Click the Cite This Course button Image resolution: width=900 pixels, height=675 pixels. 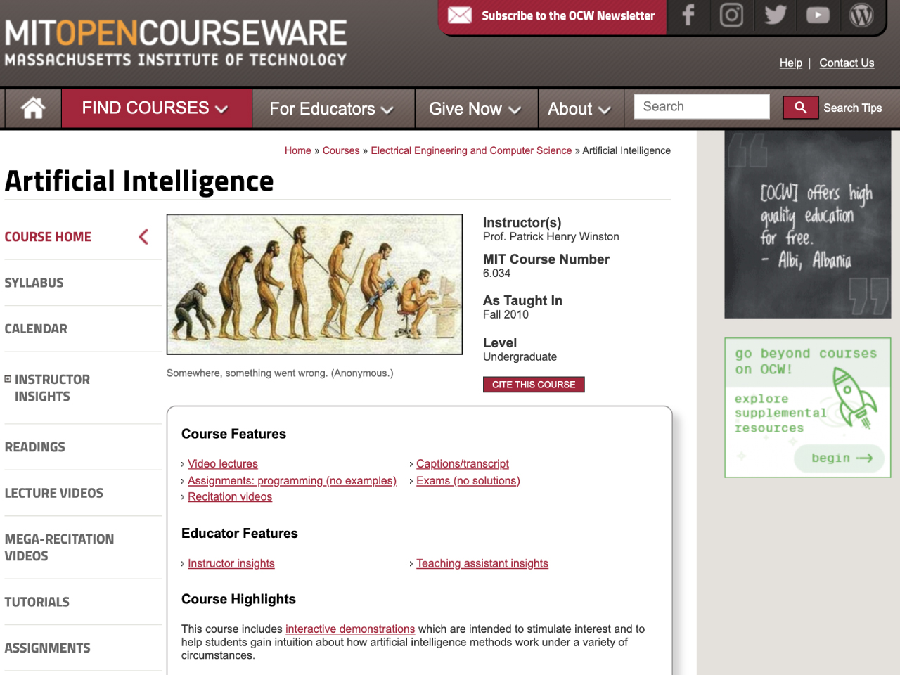point(534,385)
